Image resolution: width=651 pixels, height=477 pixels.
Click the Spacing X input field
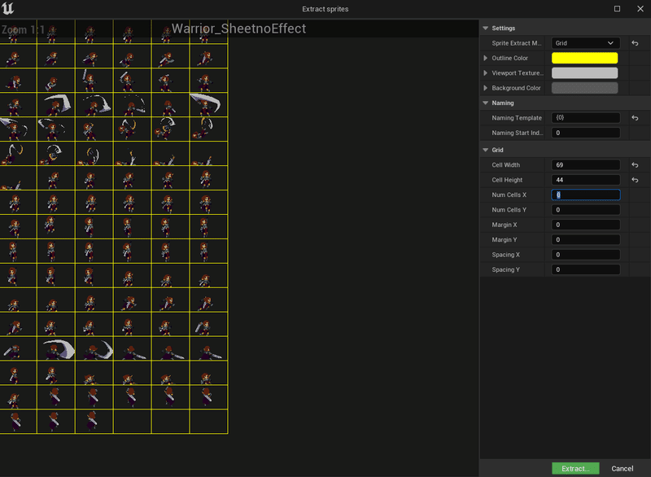tap(584, 255)
